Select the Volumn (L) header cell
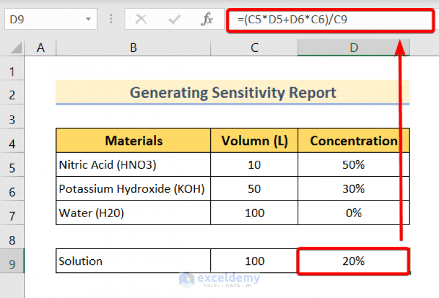 coord(254,140)
